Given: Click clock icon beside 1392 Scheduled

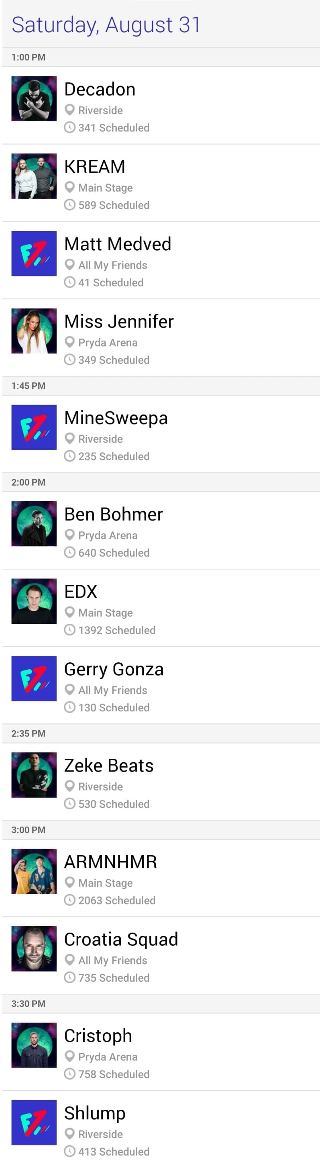Looking at the screenshot, I should (x=69, y=630).
